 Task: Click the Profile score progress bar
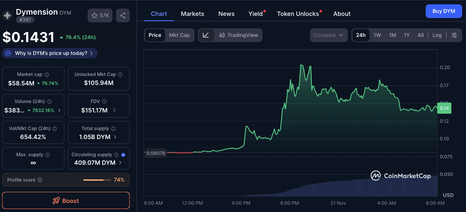pyautogui.click(x=97, y=180)
